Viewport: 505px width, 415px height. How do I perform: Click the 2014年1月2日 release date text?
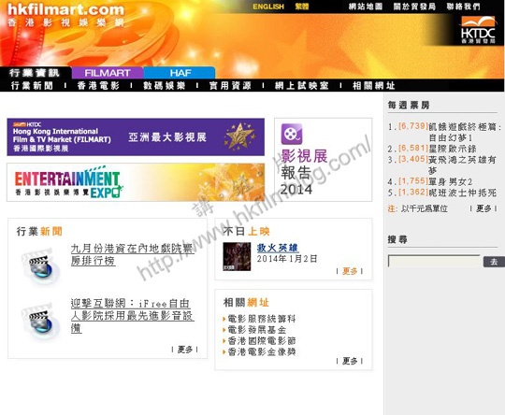coord(287,259)
